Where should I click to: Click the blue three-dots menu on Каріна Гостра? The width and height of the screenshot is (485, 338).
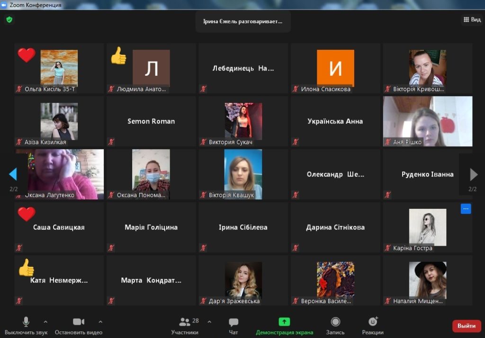(466, 209)
